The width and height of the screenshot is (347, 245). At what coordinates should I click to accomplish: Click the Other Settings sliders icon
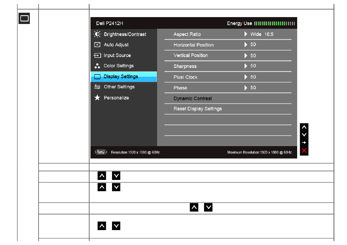pos(97,87)
